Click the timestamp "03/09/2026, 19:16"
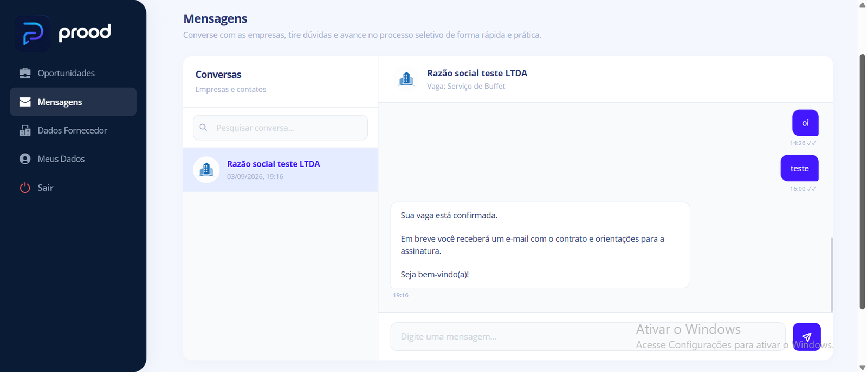This screenshot has width=867, height=372. coord(255,176)
